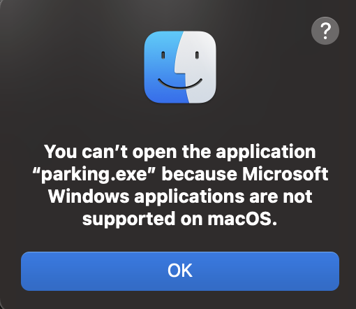
Task: Click the word "macOS" in the message
Action: (x=239, y=219)
